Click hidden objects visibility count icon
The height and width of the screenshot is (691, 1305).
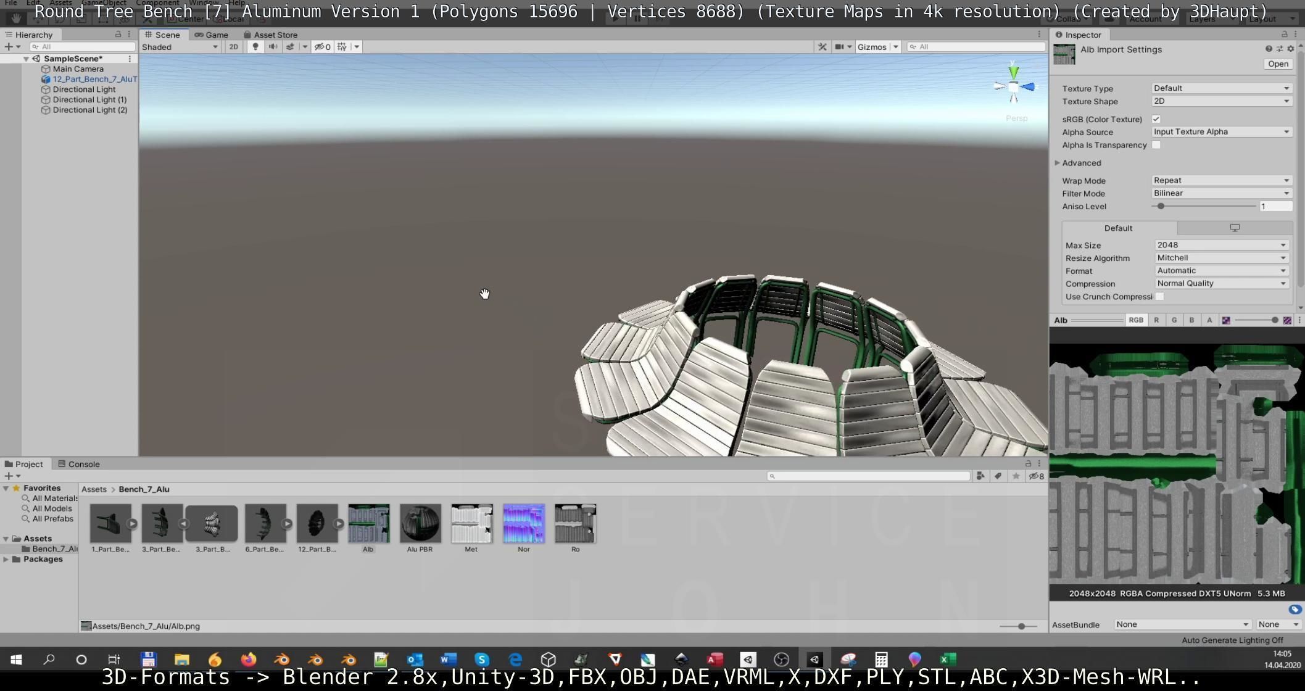click(322, 47)
